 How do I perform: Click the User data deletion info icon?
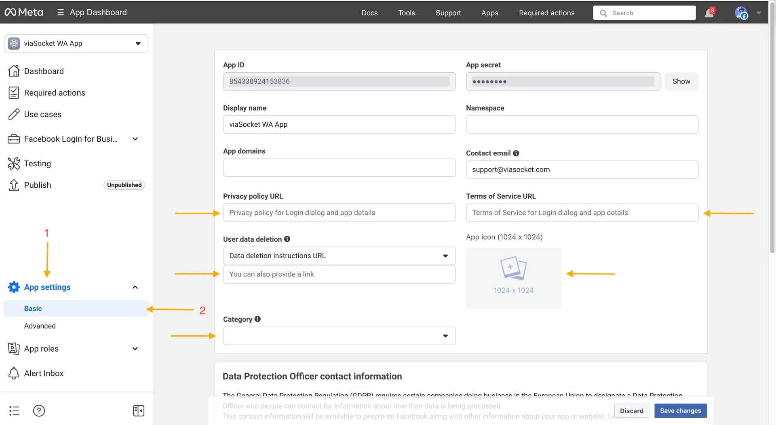click(287, 239)
